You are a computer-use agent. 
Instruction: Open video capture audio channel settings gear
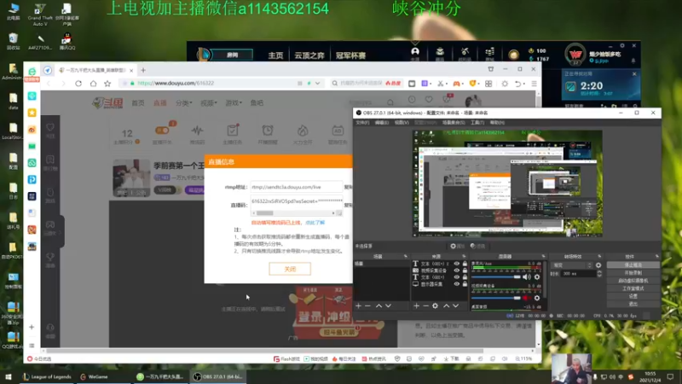point(537,298)
